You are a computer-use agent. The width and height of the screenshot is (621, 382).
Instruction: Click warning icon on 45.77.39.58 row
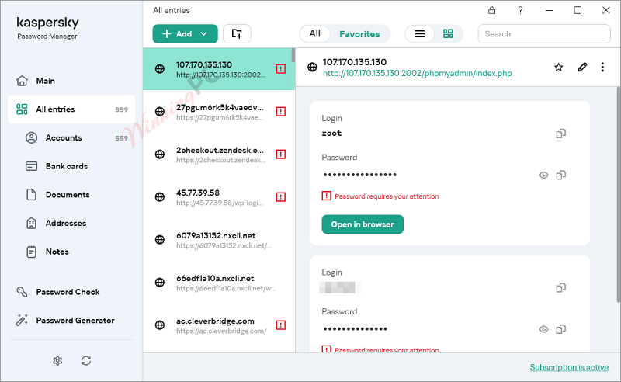(x=281, y=197)
